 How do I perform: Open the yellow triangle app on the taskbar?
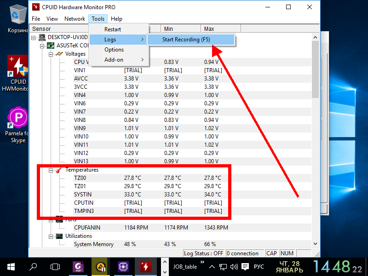tap(100, 267)
